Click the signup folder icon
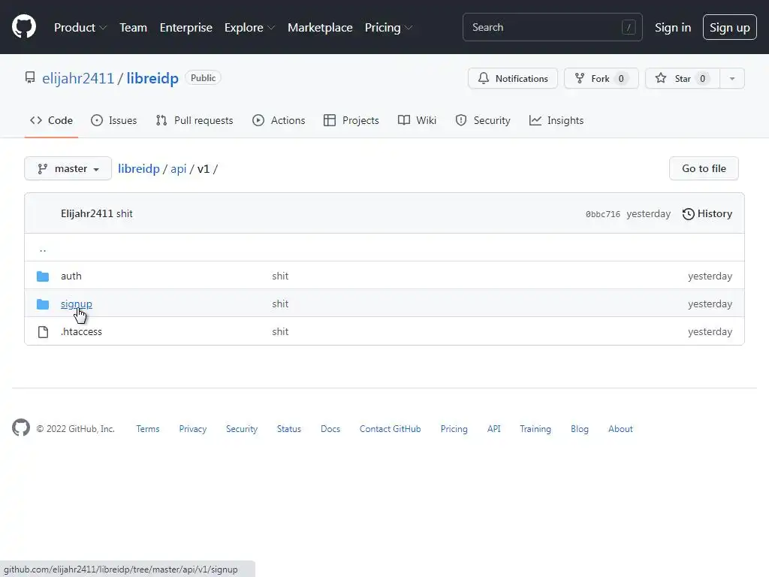The width and height of the screenshot is (769, 577). 43,304
